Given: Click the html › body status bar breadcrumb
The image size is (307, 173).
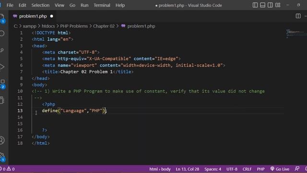Looking at the screenshot, I should [160, 169].
